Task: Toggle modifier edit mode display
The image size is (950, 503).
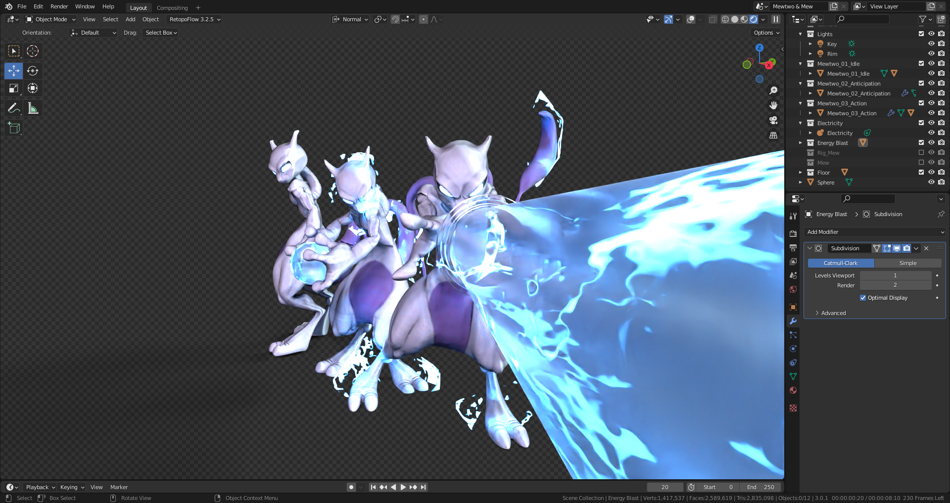Action: 887,248
